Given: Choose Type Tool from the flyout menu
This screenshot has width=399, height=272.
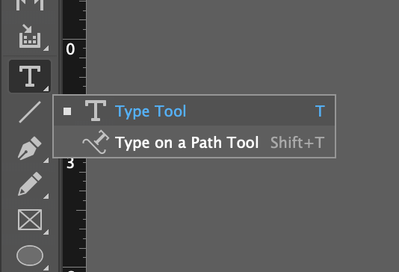Looking at the screenshot, I should tap(194, 111).
